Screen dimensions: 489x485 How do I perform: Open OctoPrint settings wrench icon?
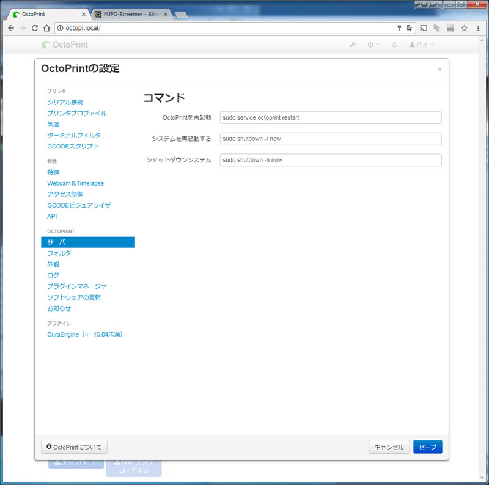353,45
